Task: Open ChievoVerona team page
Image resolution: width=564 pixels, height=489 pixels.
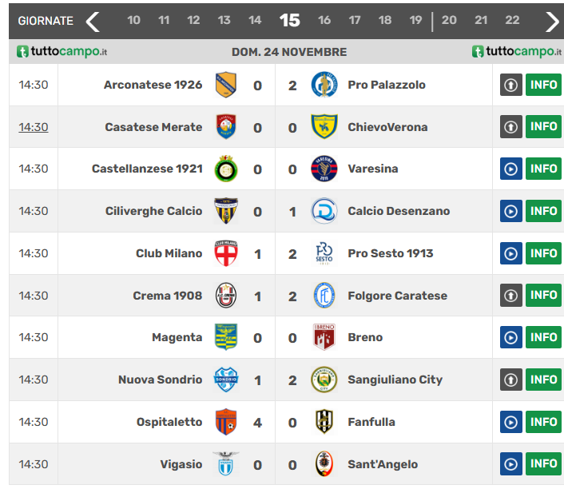Action: (x=387, y=127)
